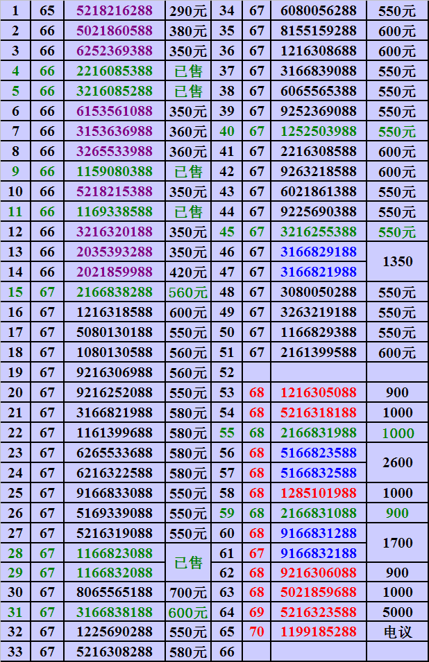Select the green number 2216085388
429x662 pixels.
coord(114,71)
